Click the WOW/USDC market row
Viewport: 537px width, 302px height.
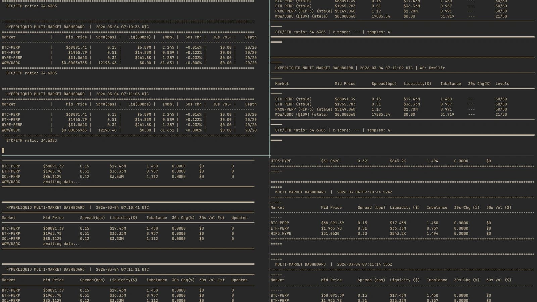[11, 63]
